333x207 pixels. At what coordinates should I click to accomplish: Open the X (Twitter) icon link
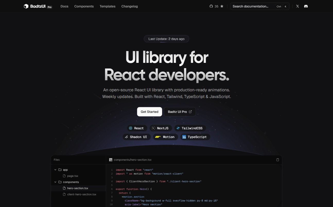click(x=297, y=6)
